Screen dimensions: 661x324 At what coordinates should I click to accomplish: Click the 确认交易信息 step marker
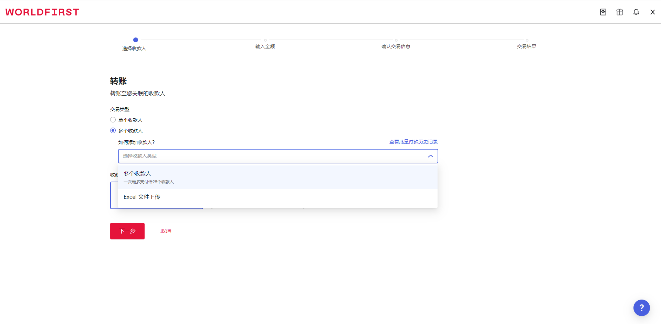(396, 40)
